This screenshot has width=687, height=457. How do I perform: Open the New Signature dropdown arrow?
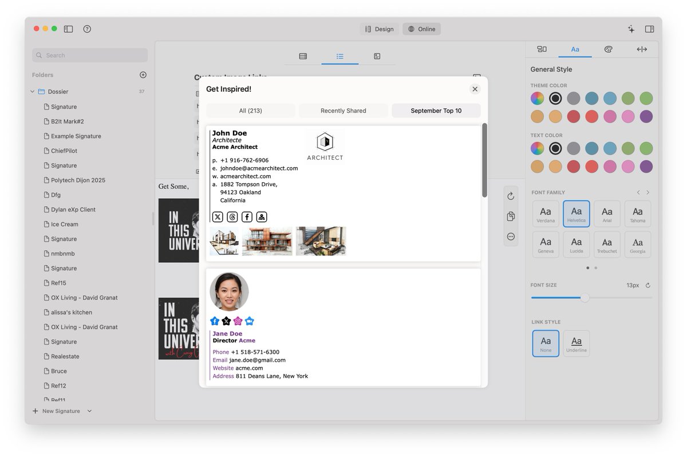coord(89,411)
